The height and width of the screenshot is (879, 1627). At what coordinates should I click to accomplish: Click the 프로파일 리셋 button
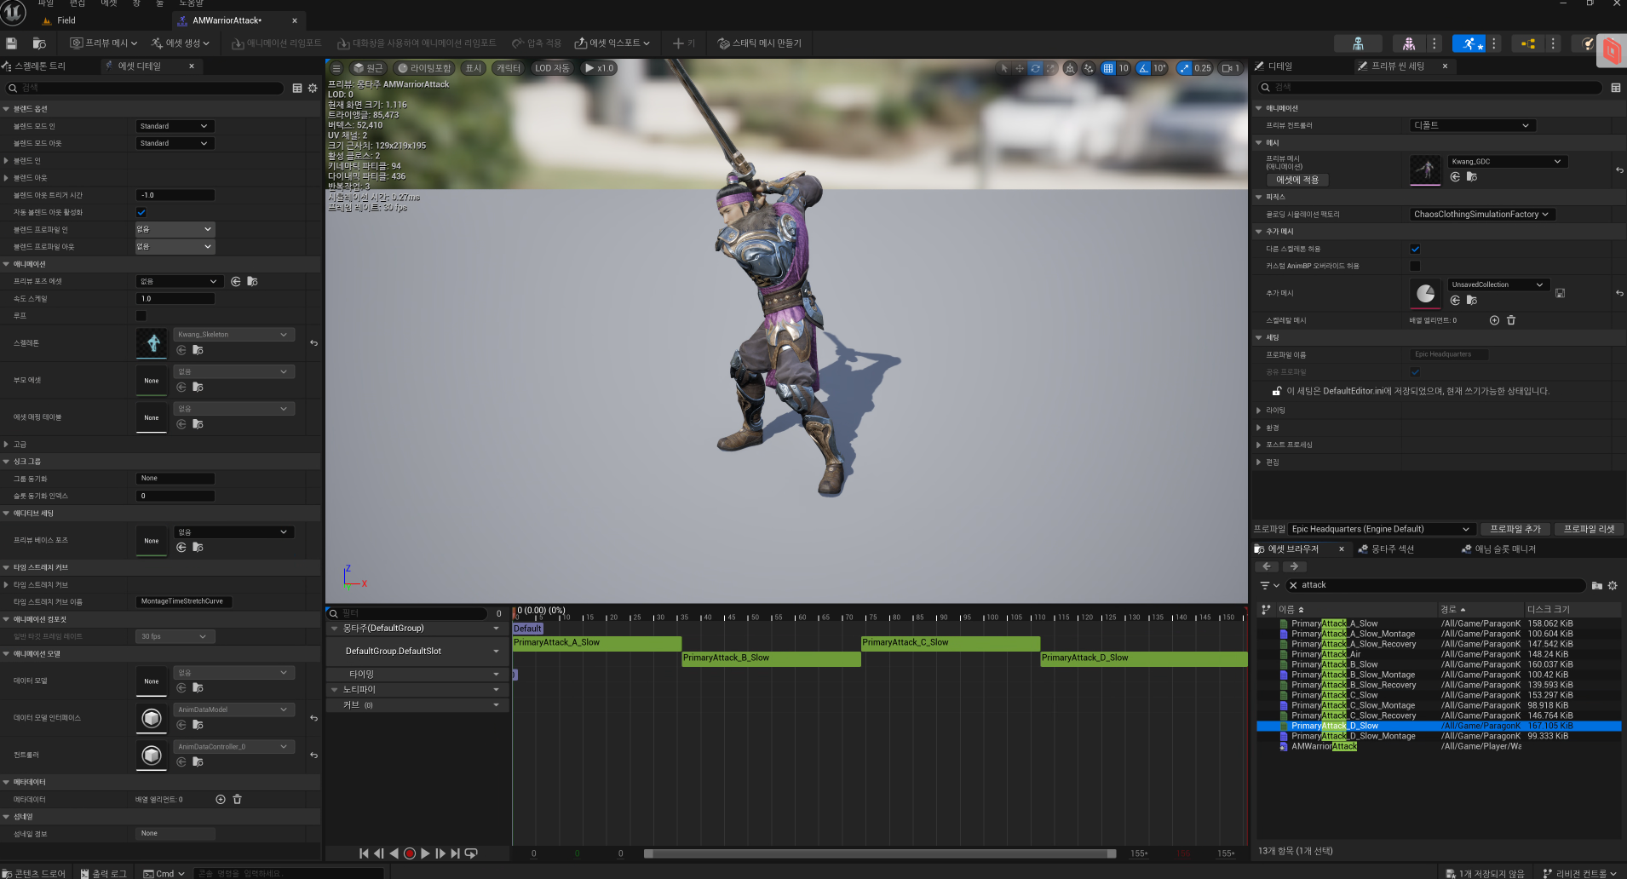[x=1589, y=529]
